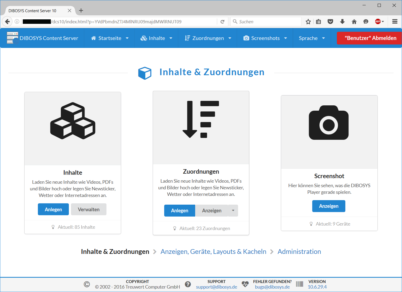Click the large sort-order Zuordnungen card icon
402x292 pixels.
(201, 119)
